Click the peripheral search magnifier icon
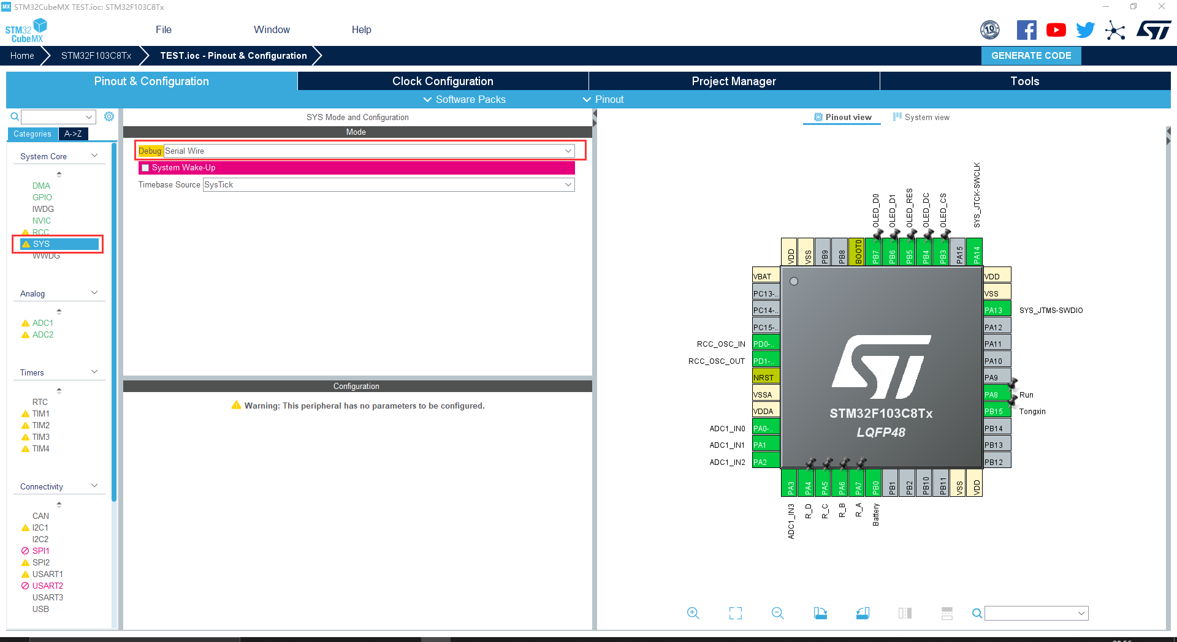The width and height of the screenshot is (1177, 642). 15,116
